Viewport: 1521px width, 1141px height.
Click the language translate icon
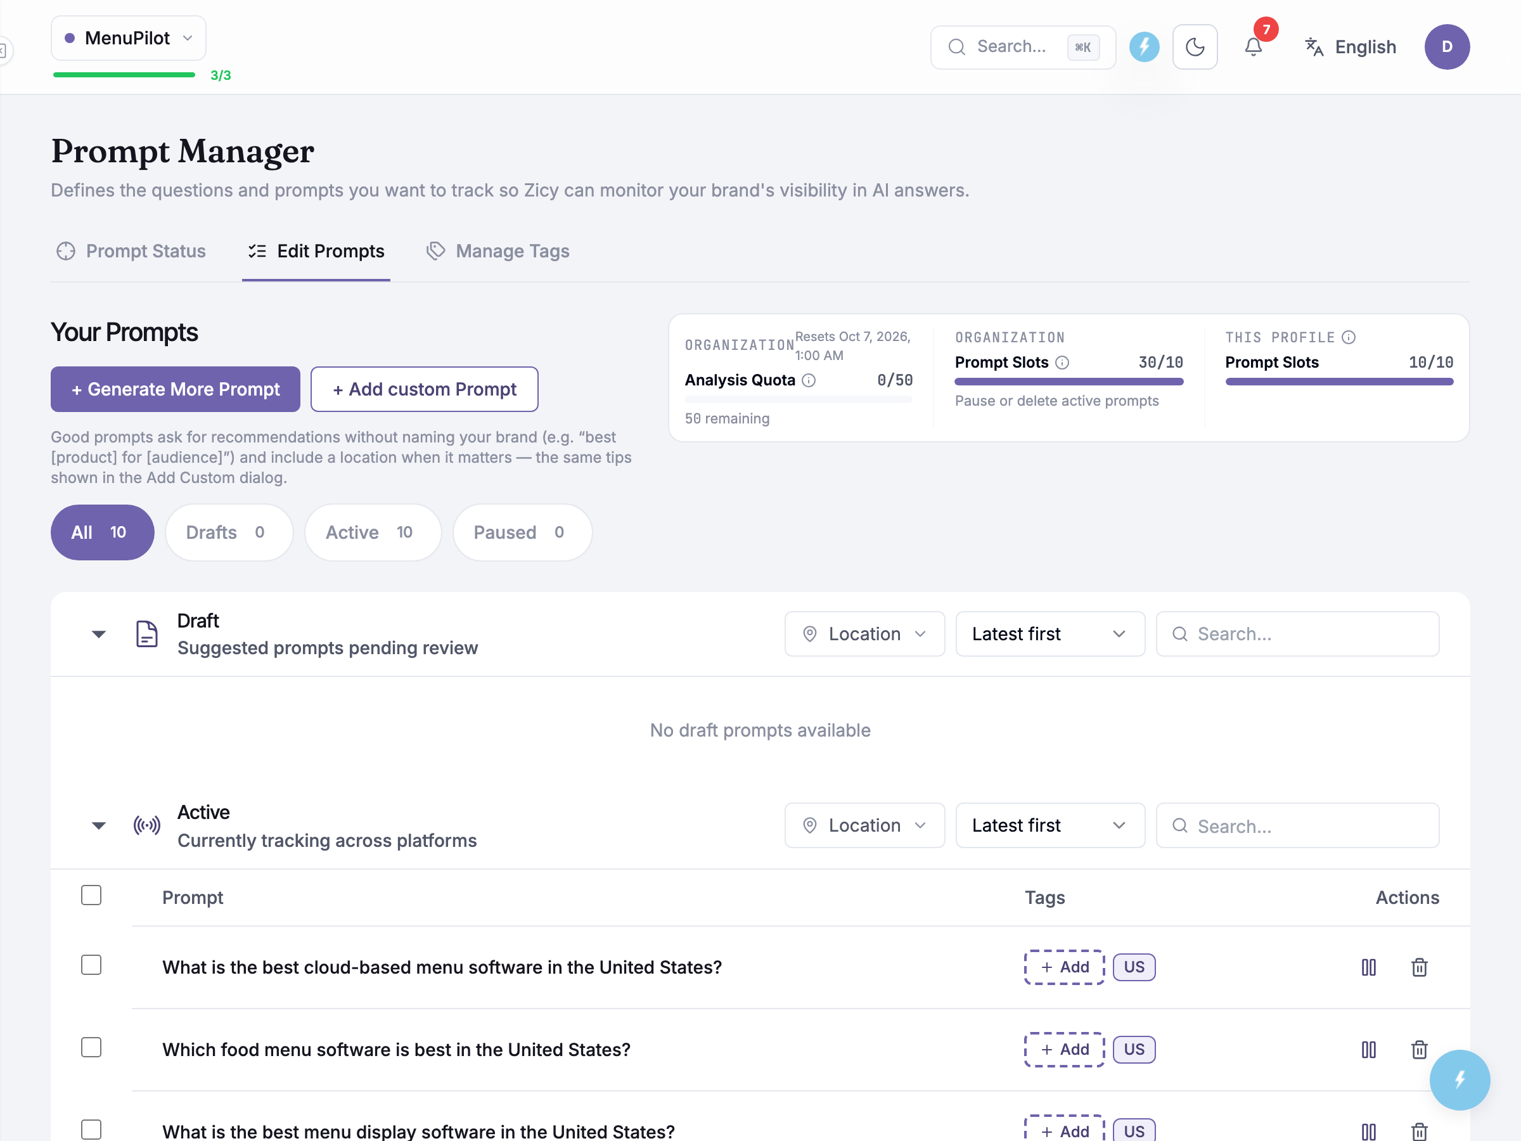tap(1314, 47)
